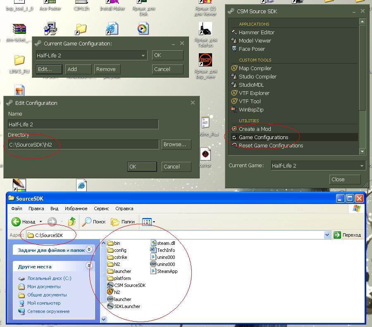Open the cstrike folder
Image resolution: width=372 pixels, height=327 pixels.
[117, 257]
